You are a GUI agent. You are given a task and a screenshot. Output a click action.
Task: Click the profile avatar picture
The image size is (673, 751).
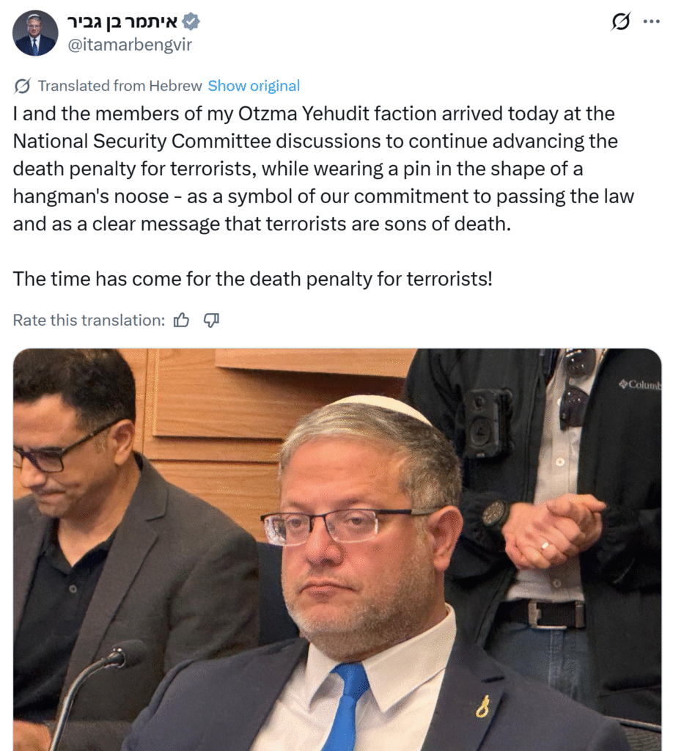(x=35, y=33)
